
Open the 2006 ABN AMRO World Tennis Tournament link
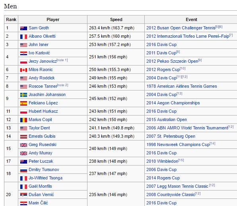pyautogui.click(x=187, y=128)
